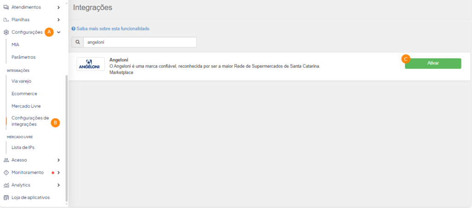Click the INTEGRAÇÕES sidebar section label
Viewport: 472px width, 208px height.
[x=18, y=71]
